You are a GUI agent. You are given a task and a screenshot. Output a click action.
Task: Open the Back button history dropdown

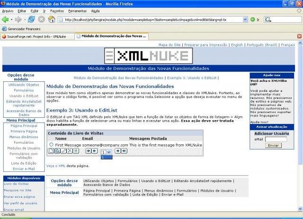pos(11,20)
